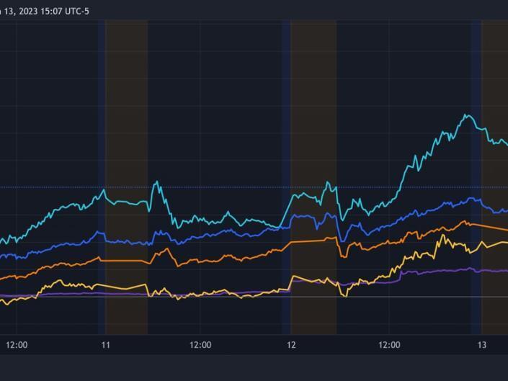
Task: Click the leftmost "12:00" time axis label
Action: pos(17,345)
